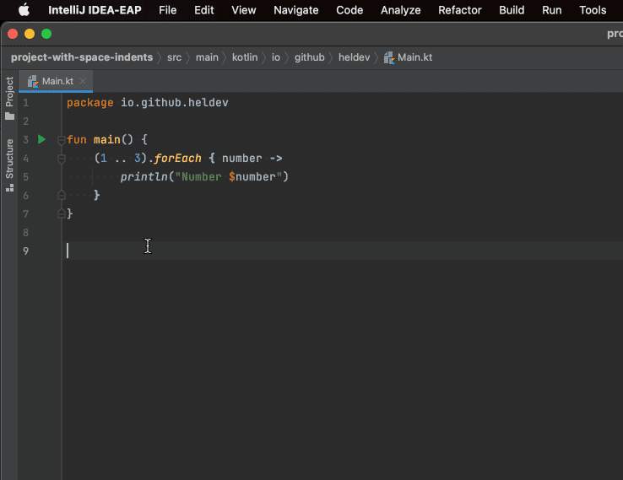Open the Analyze menu
The height and width of the screenshot is (480, 623).
[400, 10]
